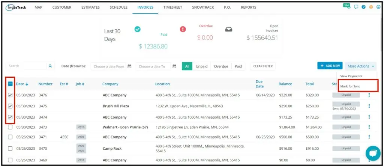This screenshot has height=167, width=384.
Task: Click the IndusTrack logo
Action: (x=16, y=8)
